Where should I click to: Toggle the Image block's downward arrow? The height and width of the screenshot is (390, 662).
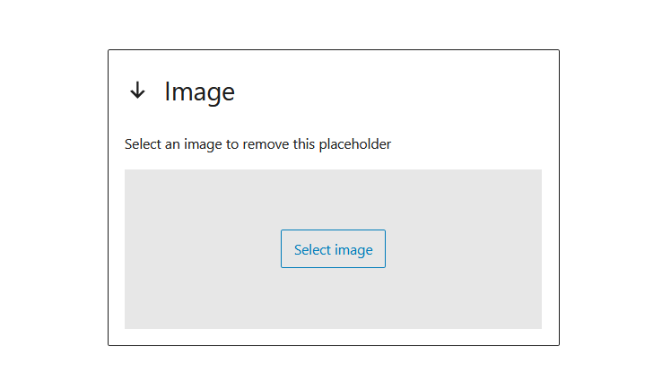click(x=137, y=91)
